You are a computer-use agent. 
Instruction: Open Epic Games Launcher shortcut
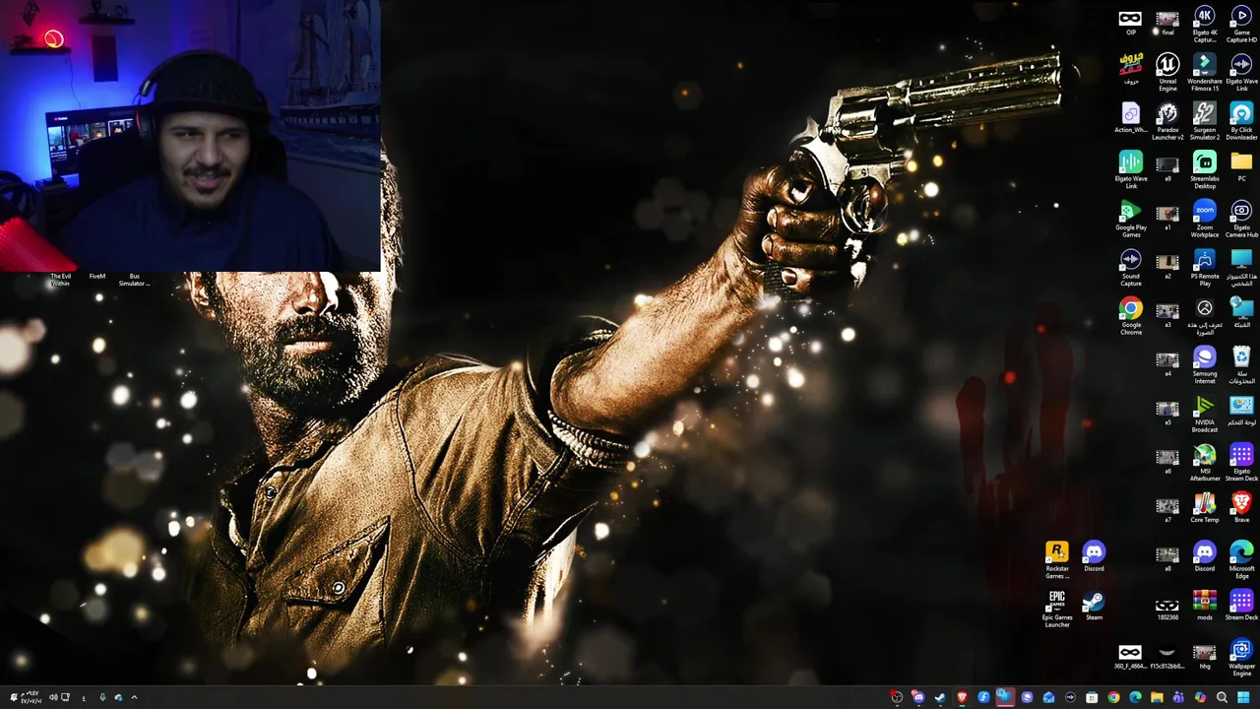tap(1057, 608)
